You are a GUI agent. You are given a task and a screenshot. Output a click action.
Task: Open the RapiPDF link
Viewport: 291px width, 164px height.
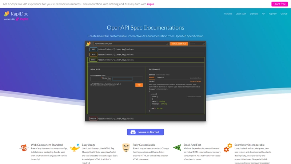[273, 14]
